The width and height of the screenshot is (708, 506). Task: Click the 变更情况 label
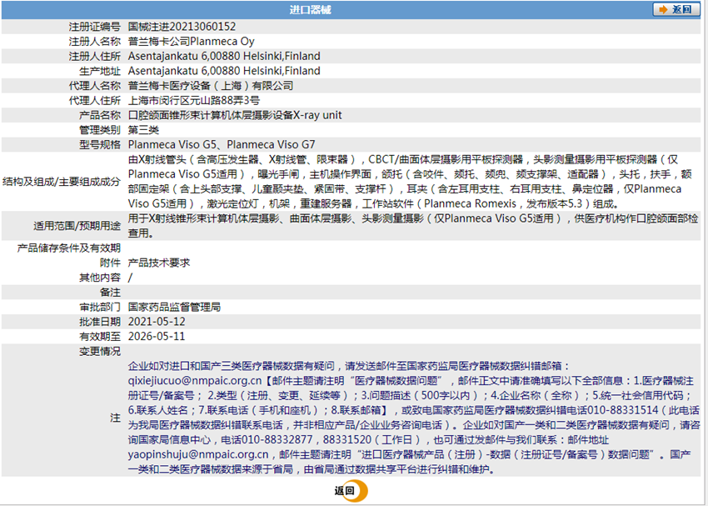[x=100, y=352]
